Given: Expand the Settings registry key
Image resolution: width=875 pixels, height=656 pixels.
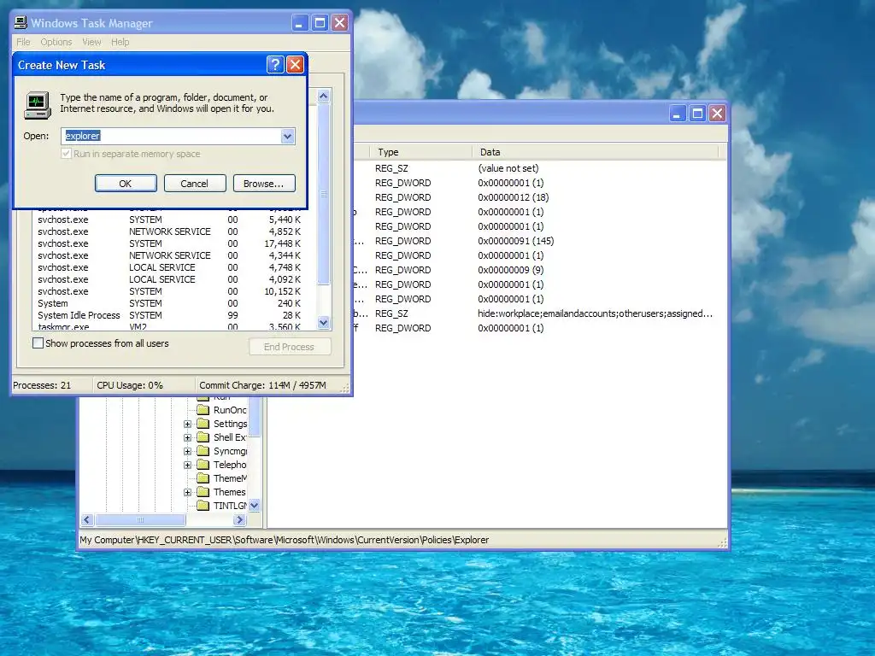Looking at the screenshot, I should pyautogui.click(x=187, y=424).
